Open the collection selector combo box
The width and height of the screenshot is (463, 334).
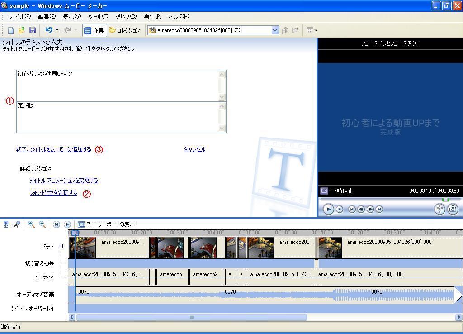click(213, 30)
